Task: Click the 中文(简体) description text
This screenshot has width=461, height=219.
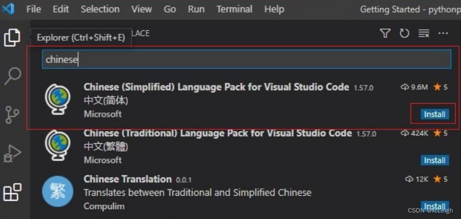Action: [x=106, y=101]
